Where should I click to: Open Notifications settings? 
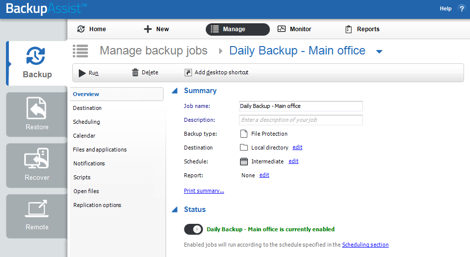coord(89,163)
